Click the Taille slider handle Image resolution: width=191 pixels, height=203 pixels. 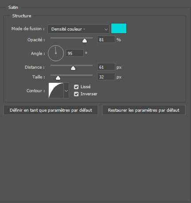(58, 78)
